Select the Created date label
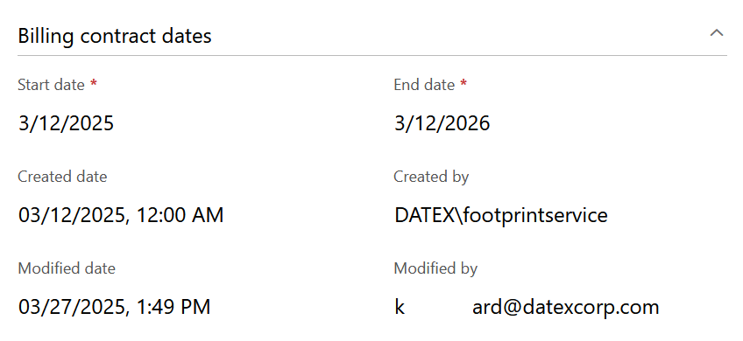Screen dimensions: 743x341 pos(62,177)
